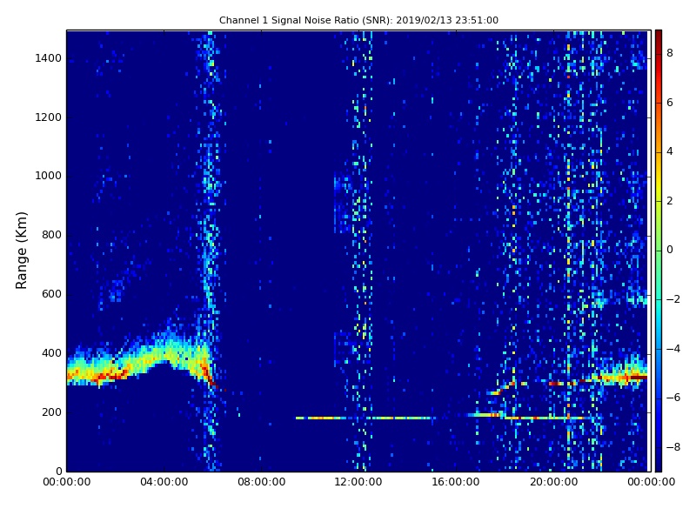This screenshot has width=696, height=522.
Task: Click the colorbar label 8
Action: (670, 53)
